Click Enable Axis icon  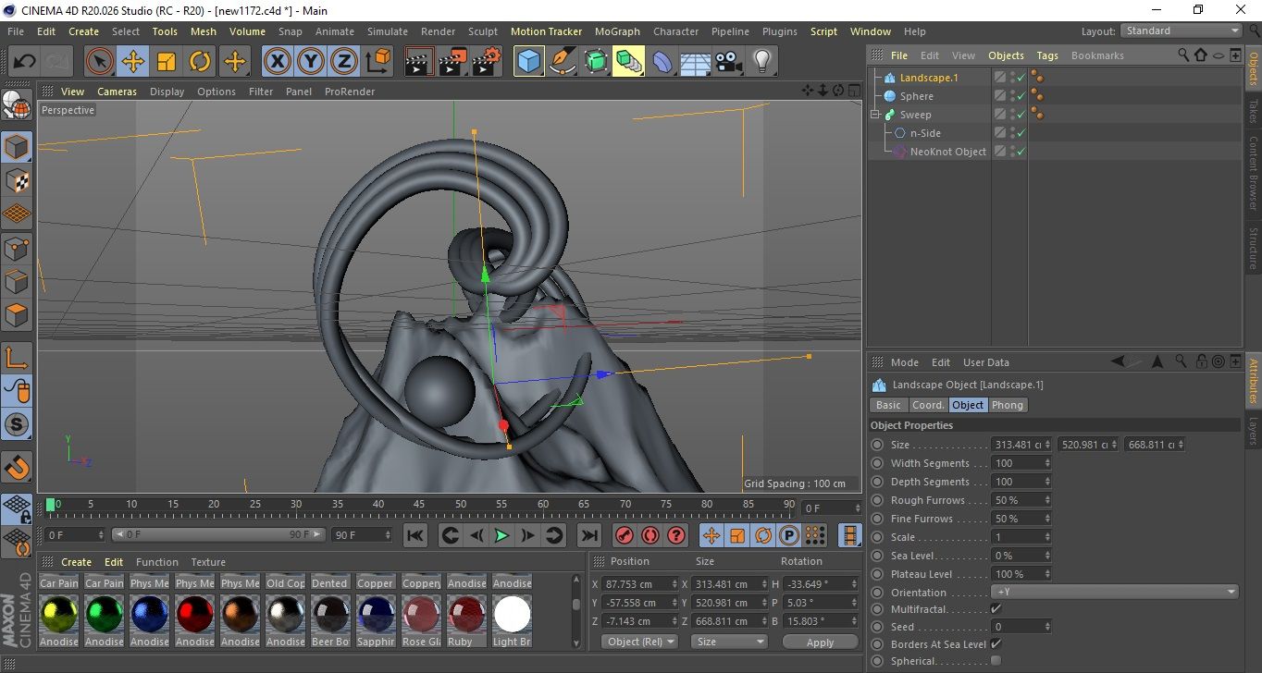click(x=17, y=358)
